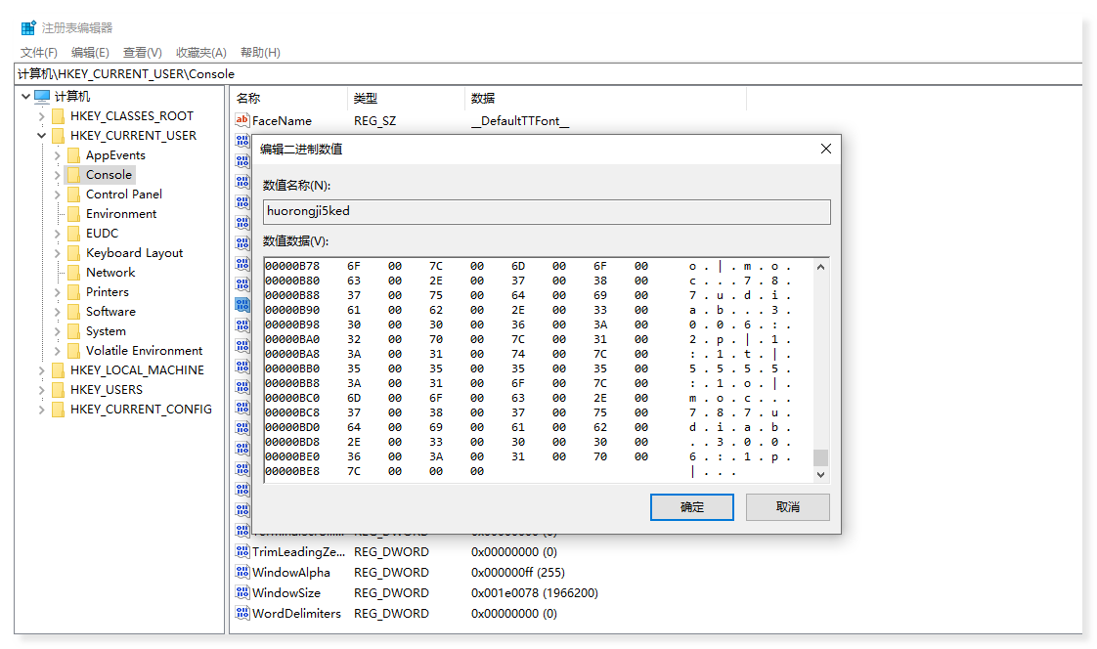The image size is (1097, 649).
Task: Click the TrimLeadingZeros value icon
Action: tap(242, 551)
